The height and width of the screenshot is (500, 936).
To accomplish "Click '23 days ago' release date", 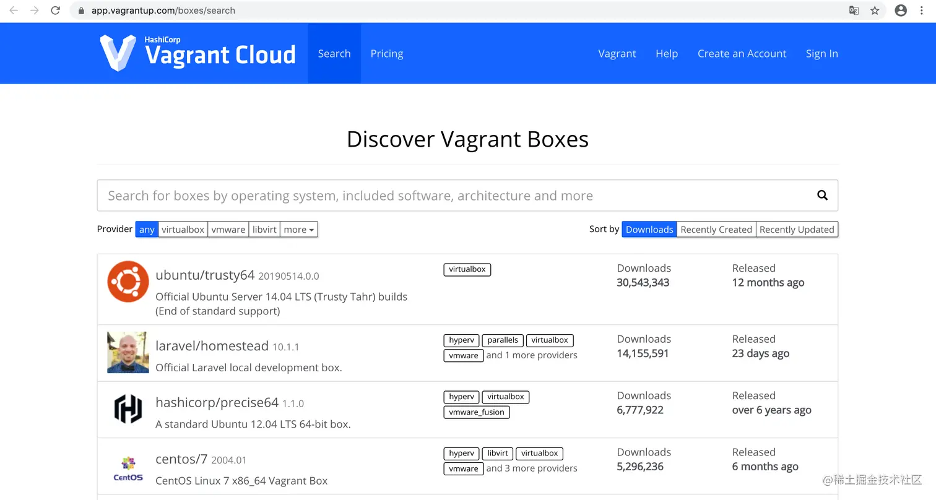I will point(761,353).
